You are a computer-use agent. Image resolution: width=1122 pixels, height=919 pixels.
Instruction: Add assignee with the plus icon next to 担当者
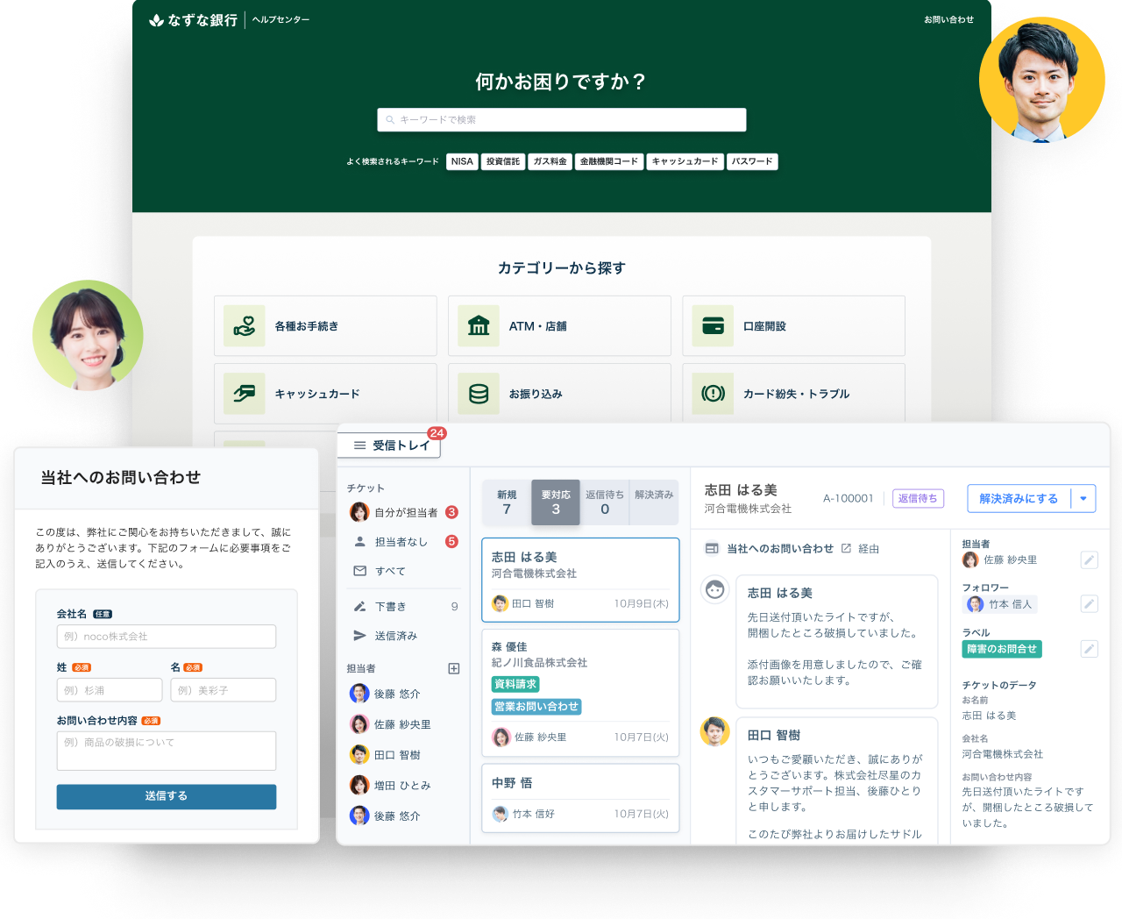coord(454,668)
